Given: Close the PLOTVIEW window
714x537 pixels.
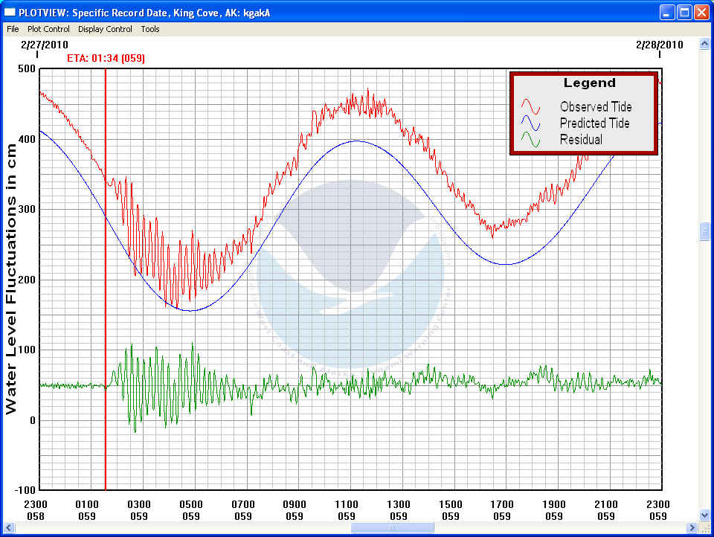Looking at the screenshot, I should [x=701, y=13].
